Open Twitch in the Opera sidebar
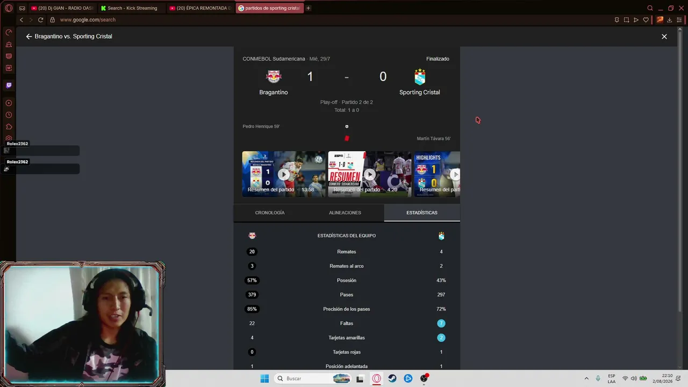 pos(9,85)
